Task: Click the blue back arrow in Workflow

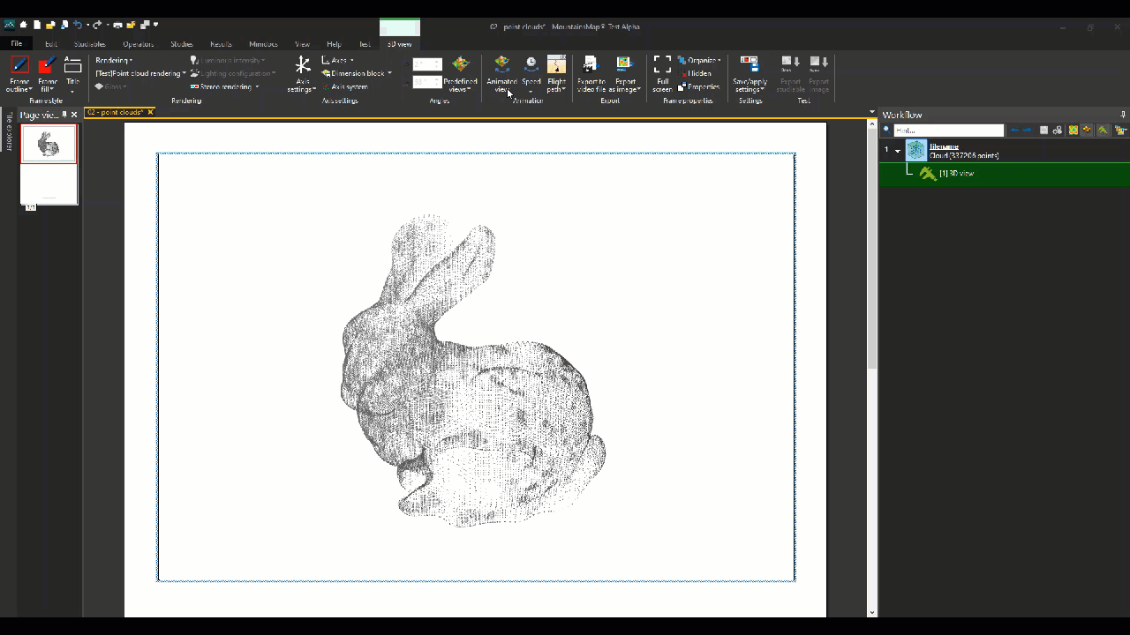Action: click(1014, 130)
